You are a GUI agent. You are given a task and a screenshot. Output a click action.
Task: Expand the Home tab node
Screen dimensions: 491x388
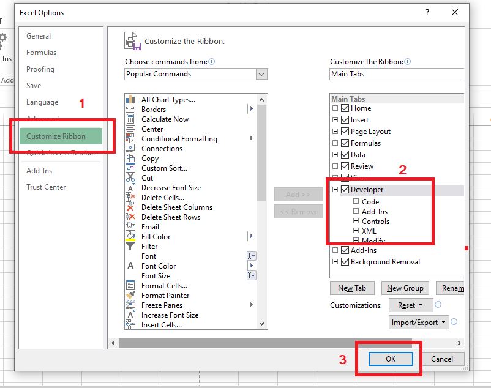335,108
